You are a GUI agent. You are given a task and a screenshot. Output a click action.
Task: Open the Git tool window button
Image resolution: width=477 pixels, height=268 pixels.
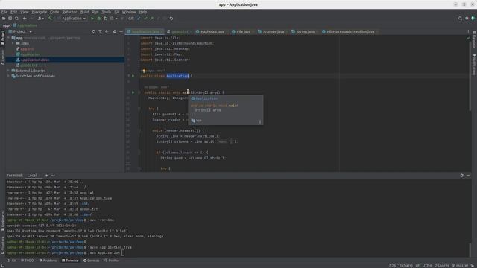click(12, 261)
